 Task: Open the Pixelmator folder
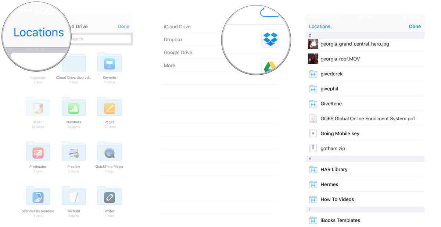(x=38, y=152)
